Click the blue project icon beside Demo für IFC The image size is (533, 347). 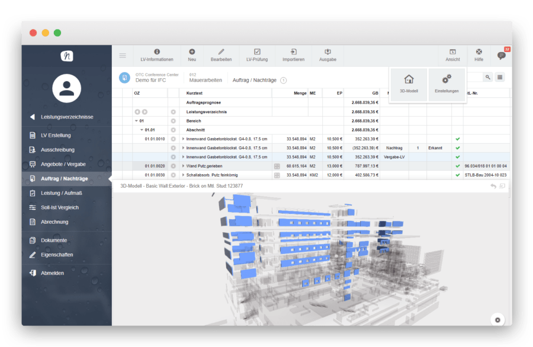(x=124, y=78)
